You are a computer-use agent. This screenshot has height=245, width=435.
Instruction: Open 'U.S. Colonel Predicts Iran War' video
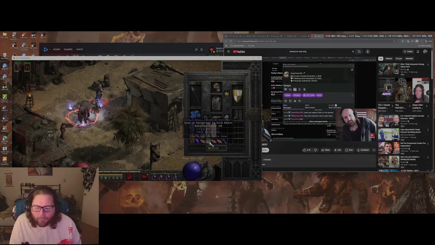click(388, 121)
